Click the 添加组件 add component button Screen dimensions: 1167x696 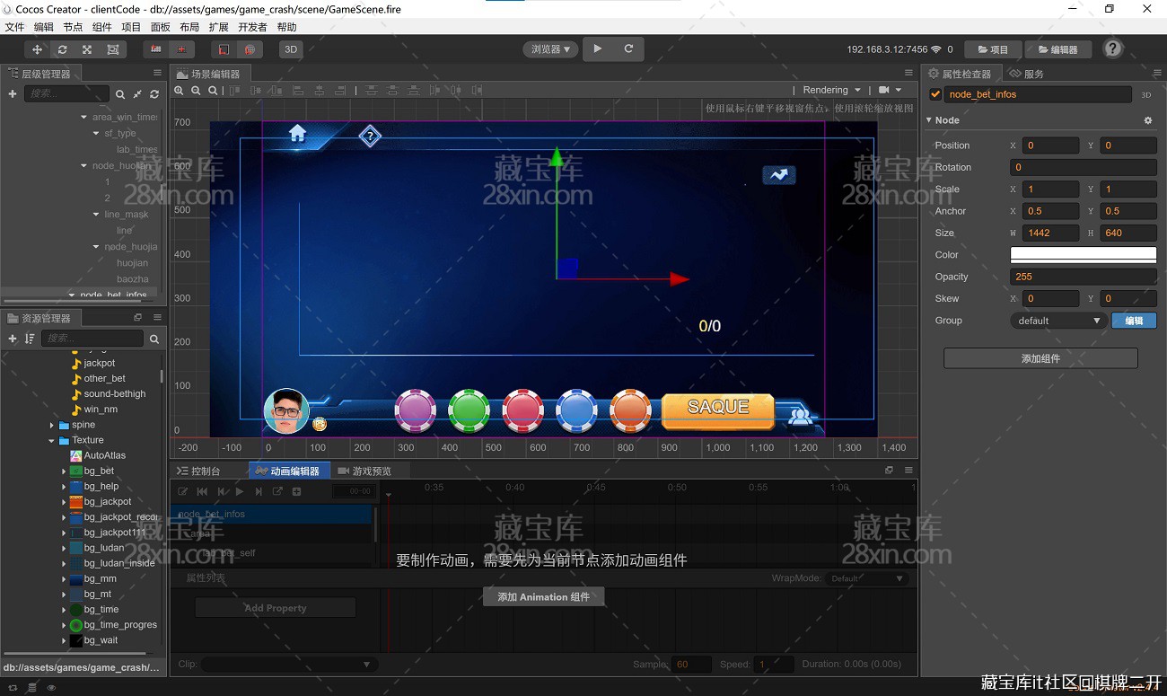coord(1040,358)
